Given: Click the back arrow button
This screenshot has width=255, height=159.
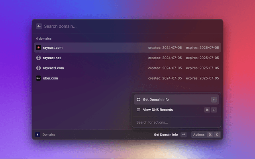Looking at the screenshot, I should pos(39,26).
